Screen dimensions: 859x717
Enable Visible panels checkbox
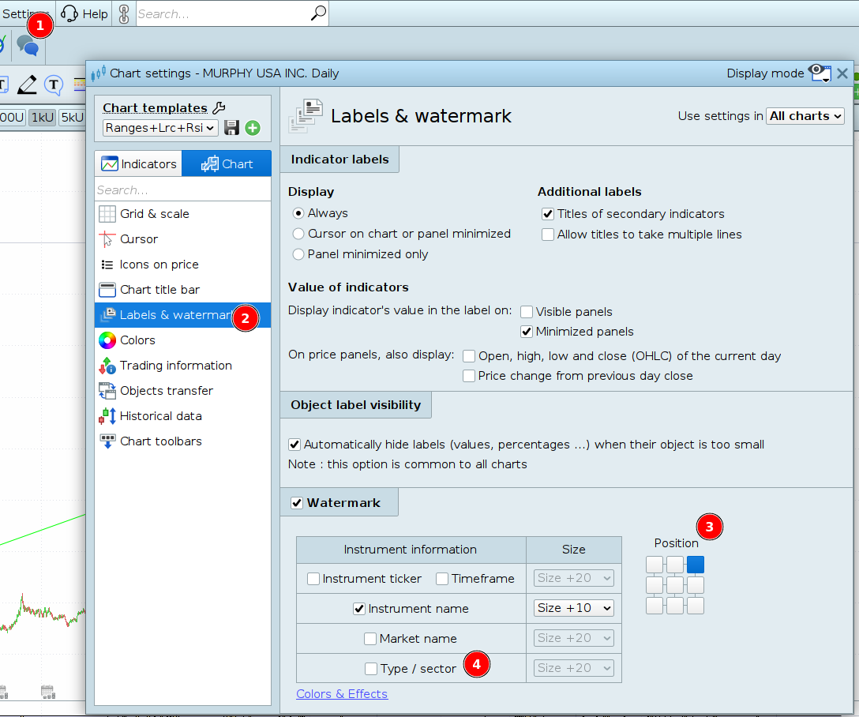point(527,312)
